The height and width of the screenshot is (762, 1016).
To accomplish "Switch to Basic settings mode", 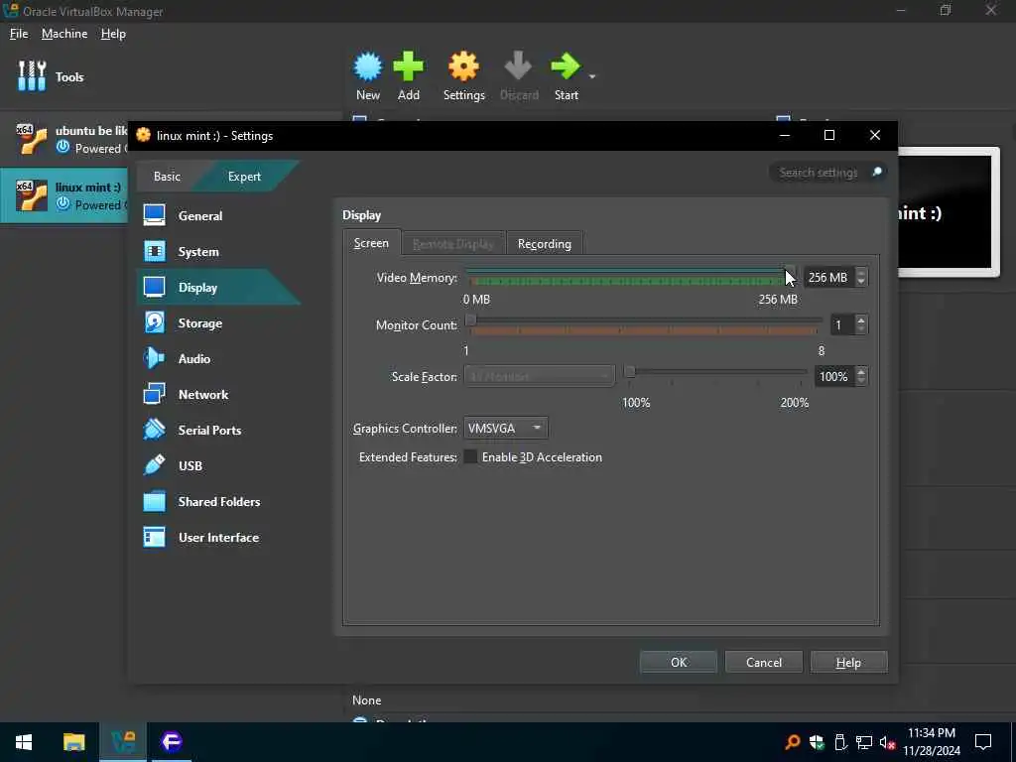I will 167,177.
